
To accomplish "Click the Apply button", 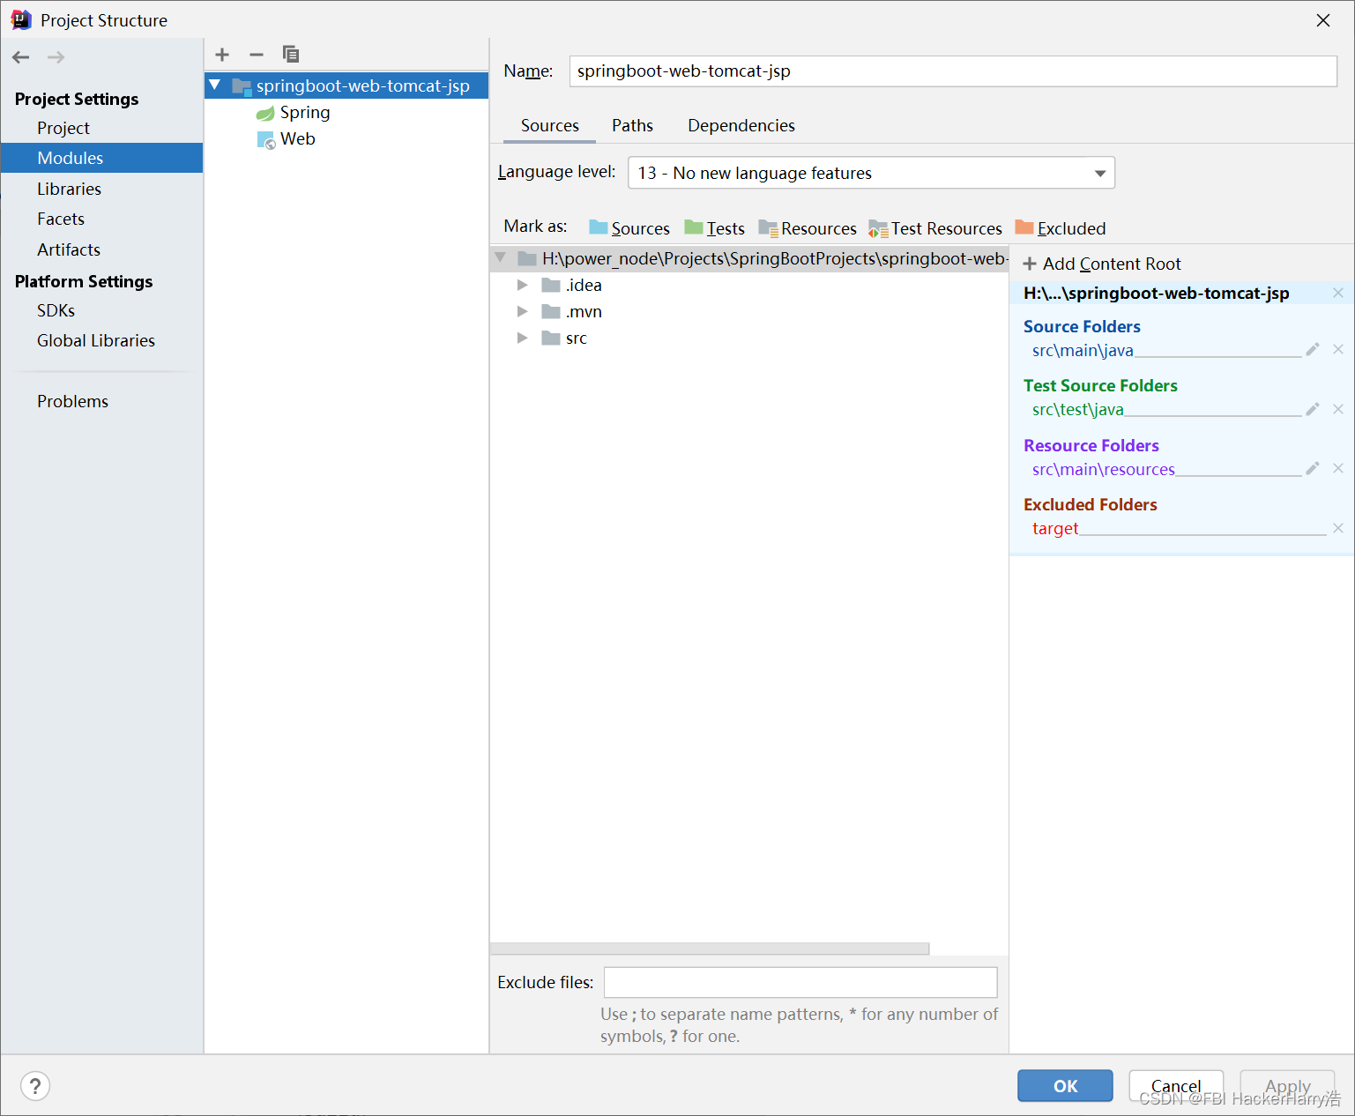I will click(x=1287, y=1086).
